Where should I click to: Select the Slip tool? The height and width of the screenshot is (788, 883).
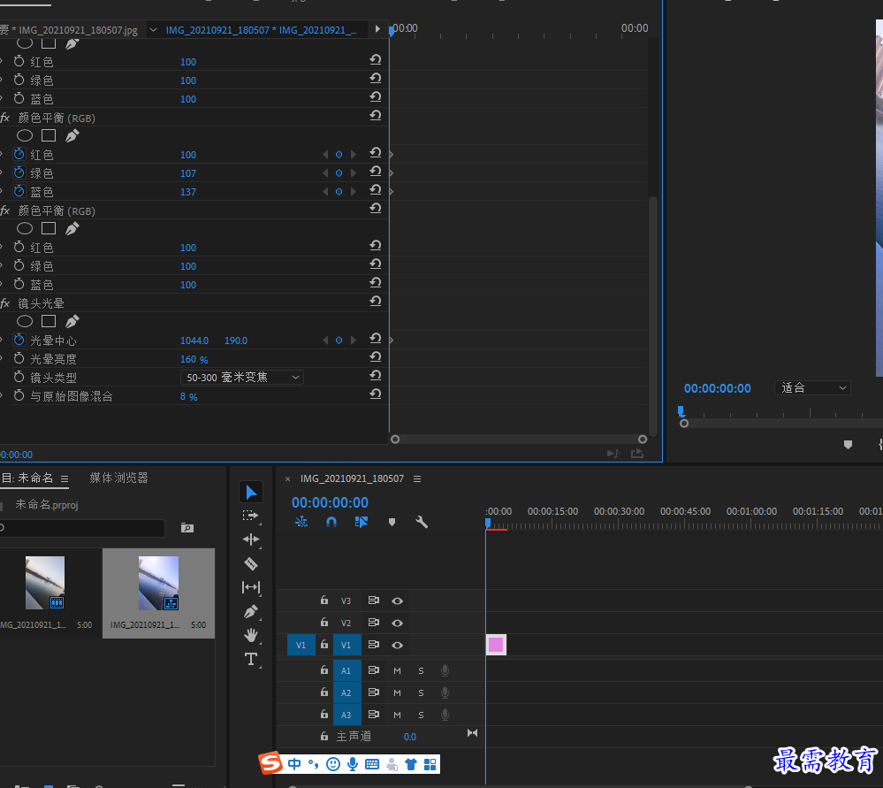[x=251, y=587]
